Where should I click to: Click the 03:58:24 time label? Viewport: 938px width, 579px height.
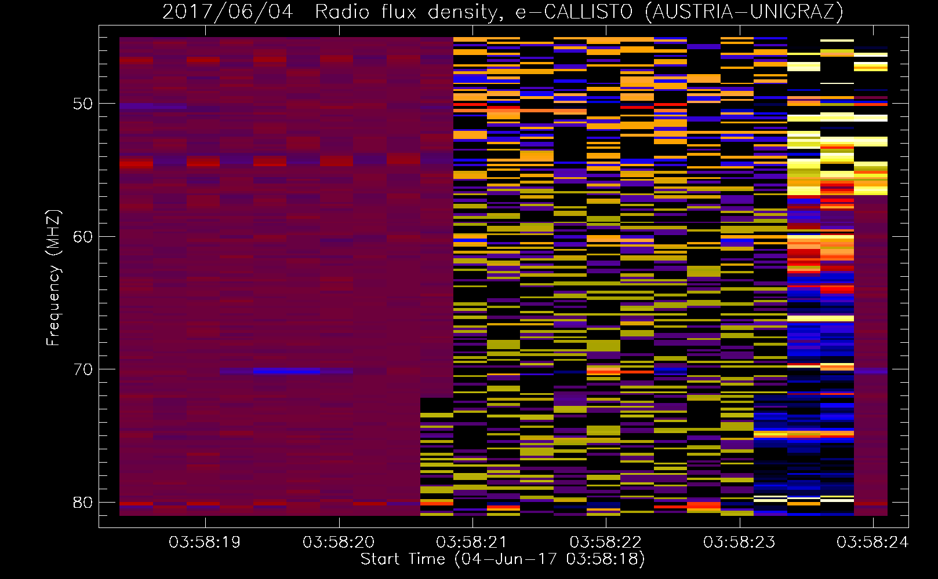coord(872,543)
